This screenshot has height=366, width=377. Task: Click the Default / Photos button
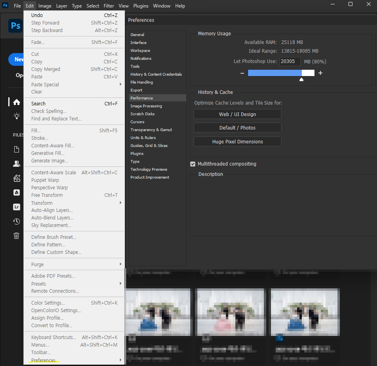pos(237,128)
